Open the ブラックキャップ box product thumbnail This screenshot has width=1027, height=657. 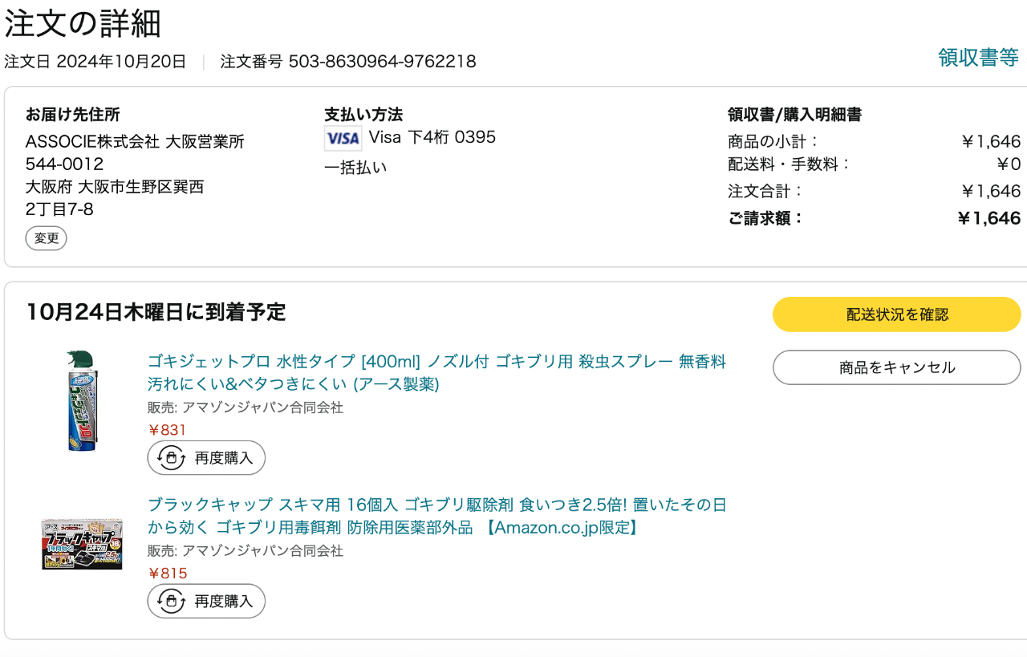click(82, 543)
